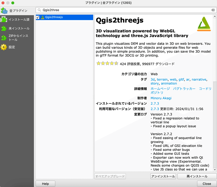Click the version 2.7.3 link

point(155,103)
